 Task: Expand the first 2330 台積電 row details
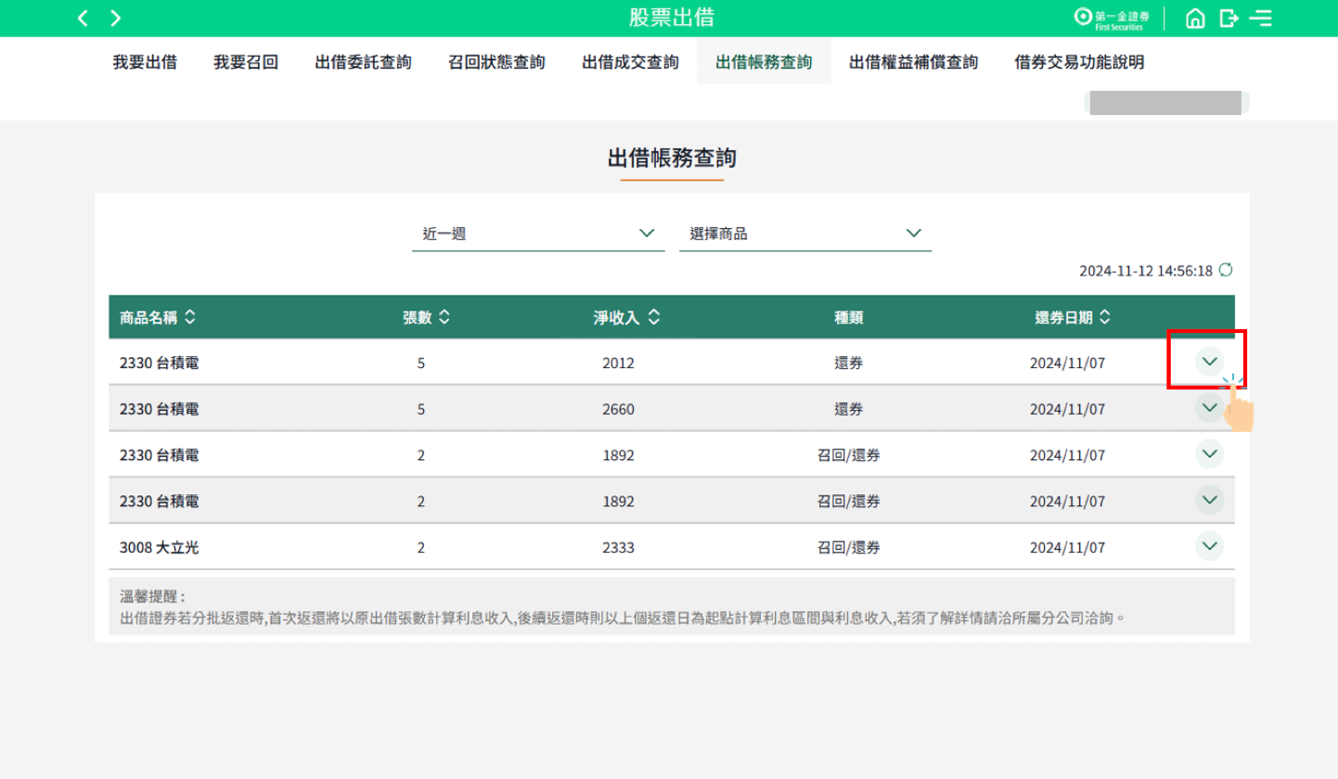click(1209, 361)
